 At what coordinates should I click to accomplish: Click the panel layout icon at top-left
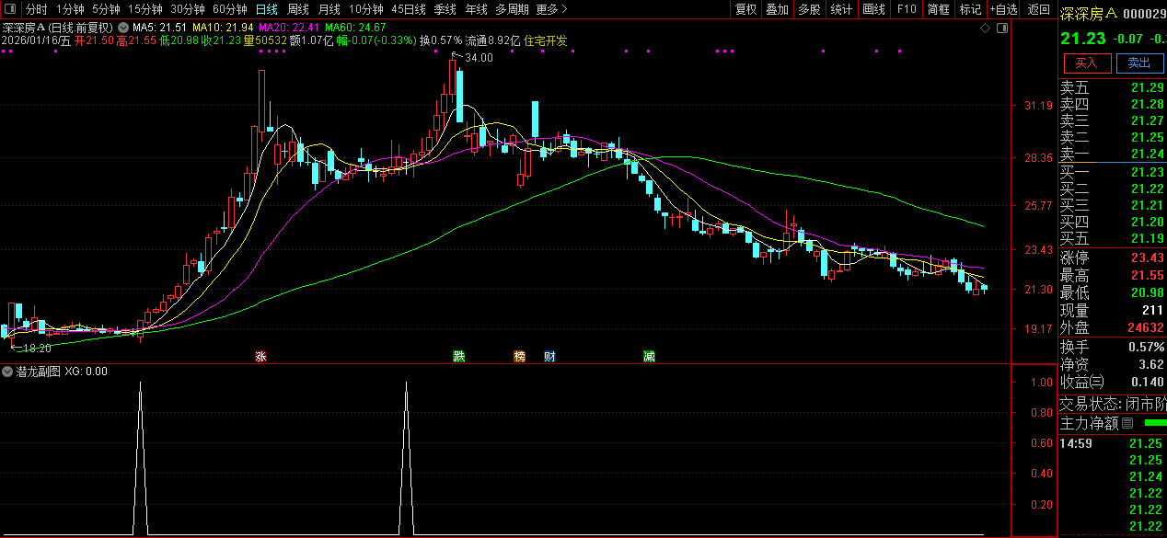pos(11,9)
